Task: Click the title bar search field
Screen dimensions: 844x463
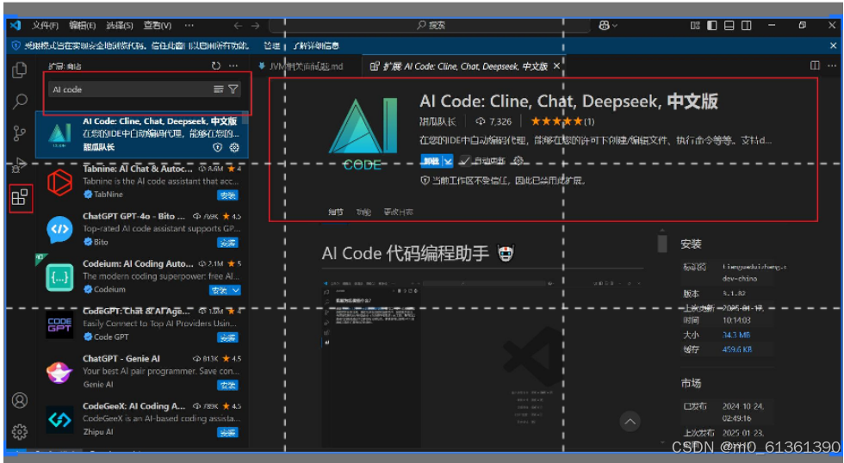Action: tap(430, 25)
